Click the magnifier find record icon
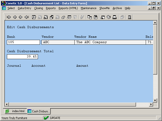162x121 pixels. click(34, 17)
